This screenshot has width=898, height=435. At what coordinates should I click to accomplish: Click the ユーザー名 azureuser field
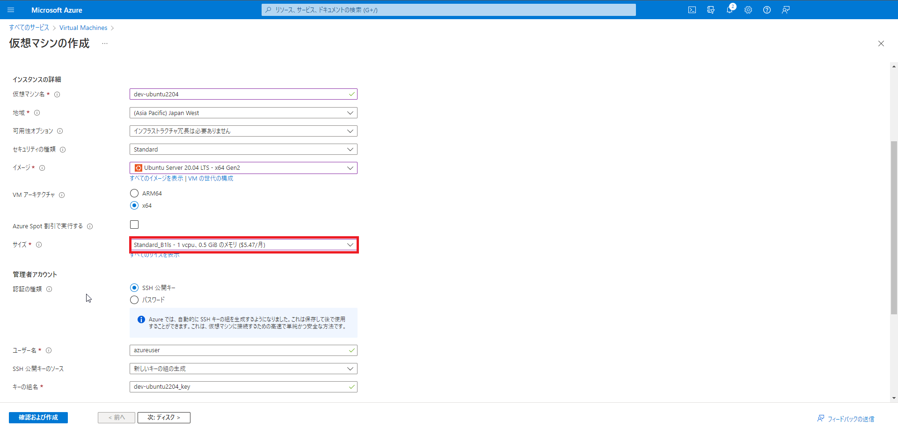[243, 350]
